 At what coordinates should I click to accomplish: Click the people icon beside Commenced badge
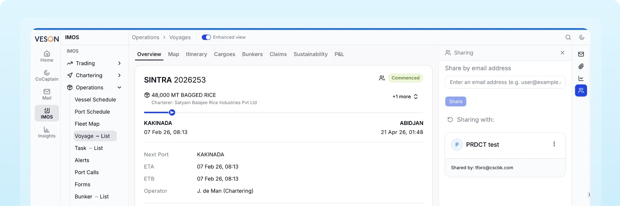(382, 78)
